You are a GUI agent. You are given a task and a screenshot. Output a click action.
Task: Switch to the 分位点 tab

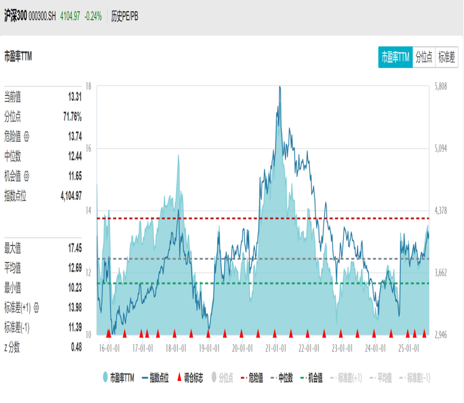424,57
